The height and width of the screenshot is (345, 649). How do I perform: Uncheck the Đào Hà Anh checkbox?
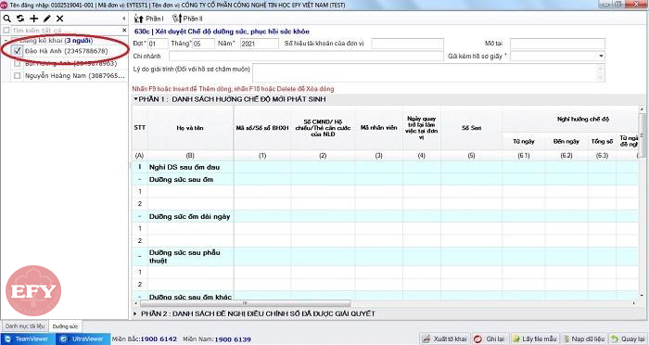click(18, 51)
